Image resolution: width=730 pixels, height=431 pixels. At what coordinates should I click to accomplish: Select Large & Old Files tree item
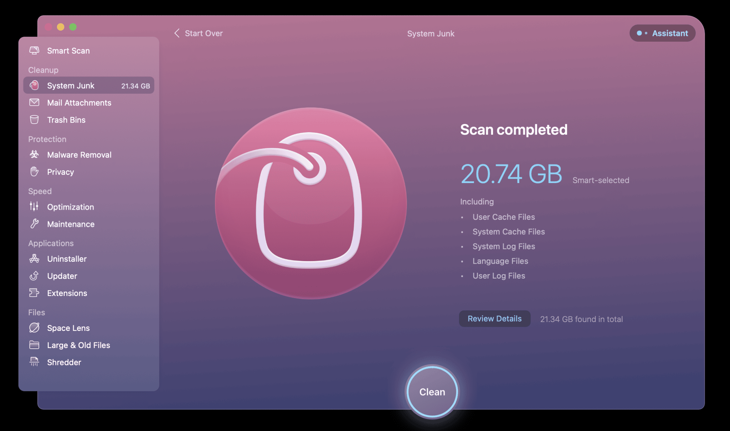pyautogui.click(x=78, y=344)
